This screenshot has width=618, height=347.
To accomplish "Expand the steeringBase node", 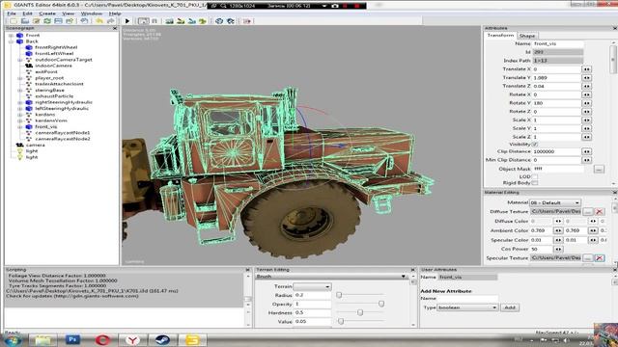I will [x=19, y=90].
